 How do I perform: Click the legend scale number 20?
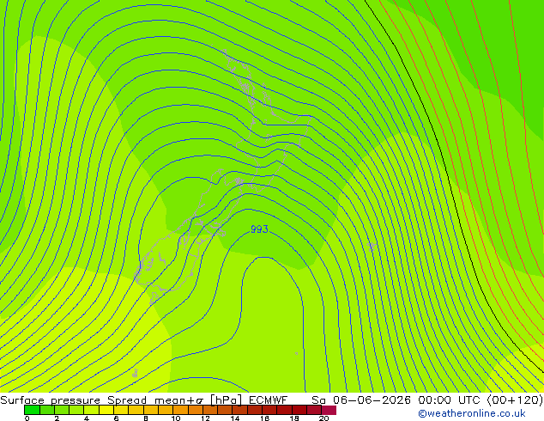[x=323, y=418]
